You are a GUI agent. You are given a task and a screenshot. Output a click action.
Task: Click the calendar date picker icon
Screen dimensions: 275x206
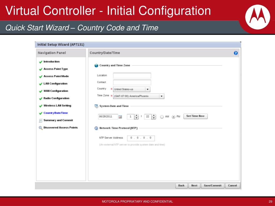120,117
